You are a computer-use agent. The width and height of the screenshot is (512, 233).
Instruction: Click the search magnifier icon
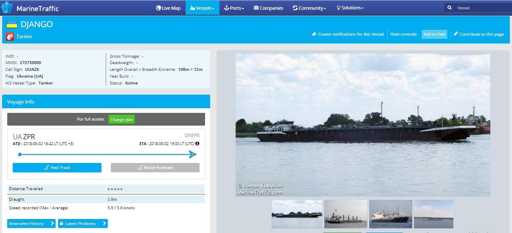pos(450,8)
